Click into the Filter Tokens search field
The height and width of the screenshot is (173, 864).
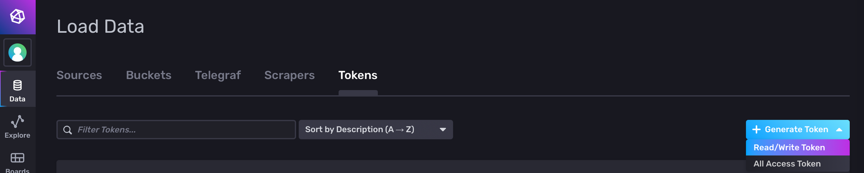click(176, 129)
